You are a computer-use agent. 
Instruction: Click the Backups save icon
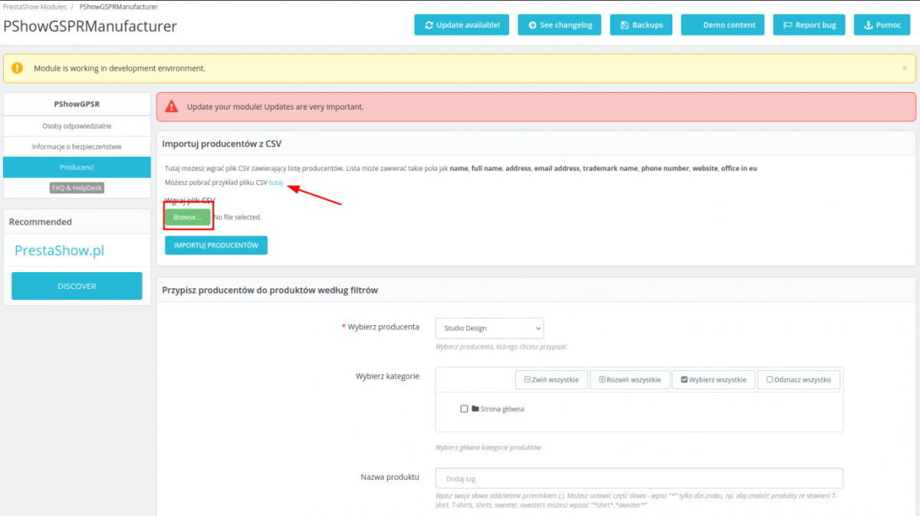coord(625,25)
